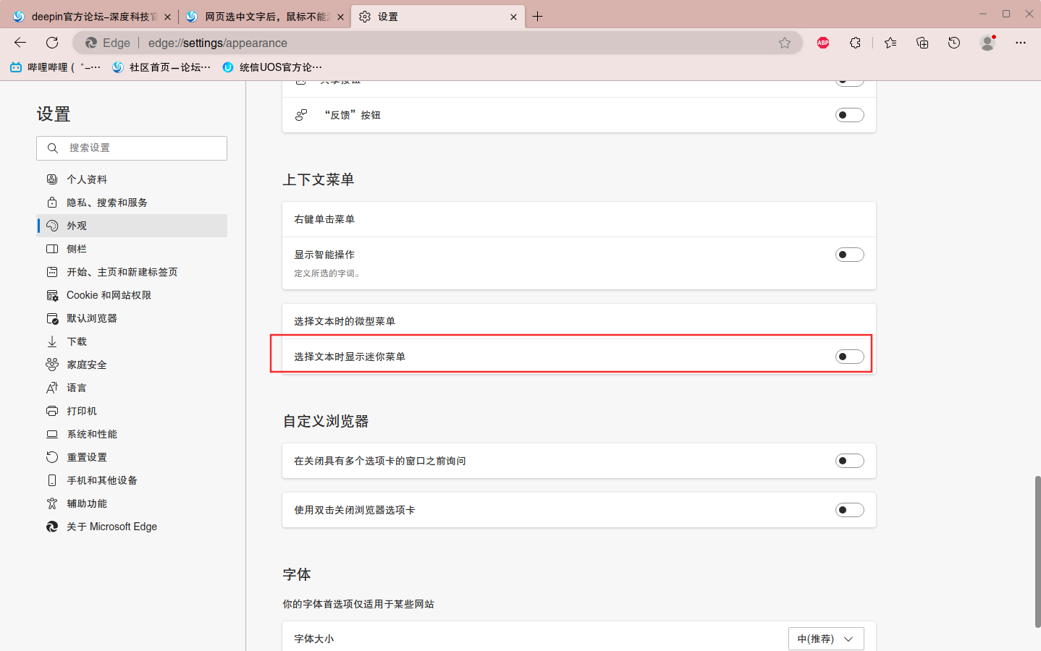
Task: Open the 哔哩哔哩 bookmark
Action: (55, 67)
